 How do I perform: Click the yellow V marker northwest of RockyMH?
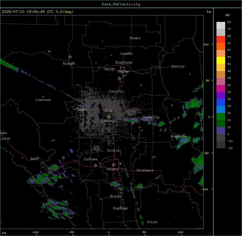49,52
